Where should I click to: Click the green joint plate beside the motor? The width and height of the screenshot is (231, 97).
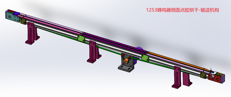coord(145,58)
